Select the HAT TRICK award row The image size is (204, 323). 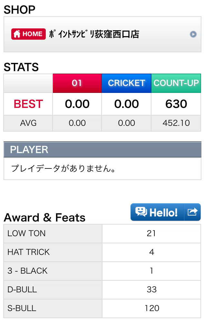pyautogui.click(x=102, y=252)
